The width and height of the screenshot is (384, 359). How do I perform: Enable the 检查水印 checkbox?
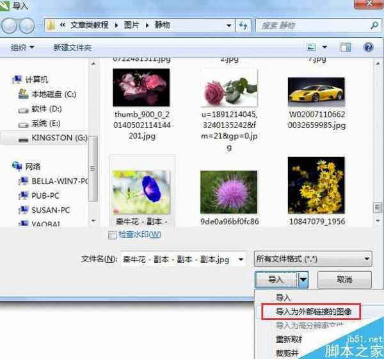pos(113,235)
